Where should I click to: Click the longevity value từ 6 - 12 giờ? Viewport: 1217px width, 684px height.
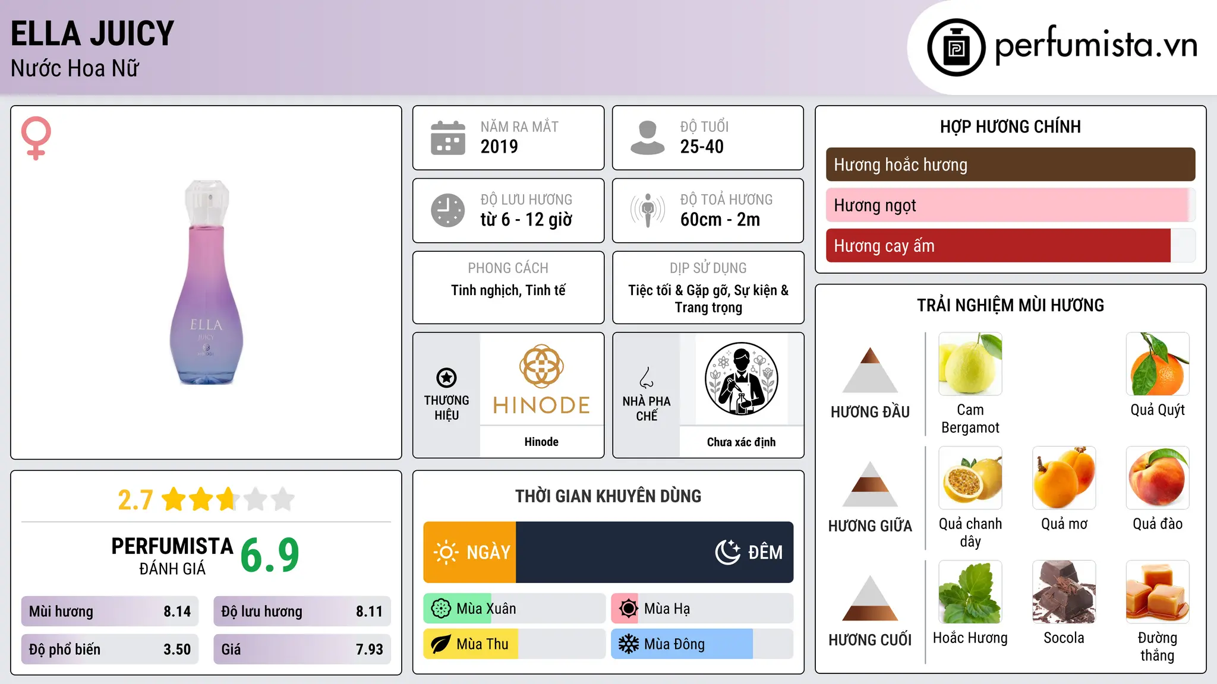coord(526,220)
